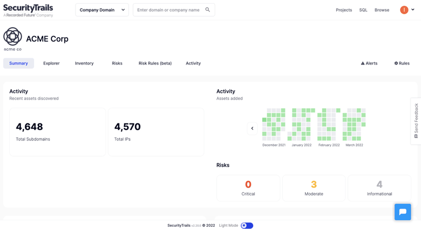Click the March 2022 heatmap label
The height and width of the screenshot is (229, 421).
click(354, 145)
